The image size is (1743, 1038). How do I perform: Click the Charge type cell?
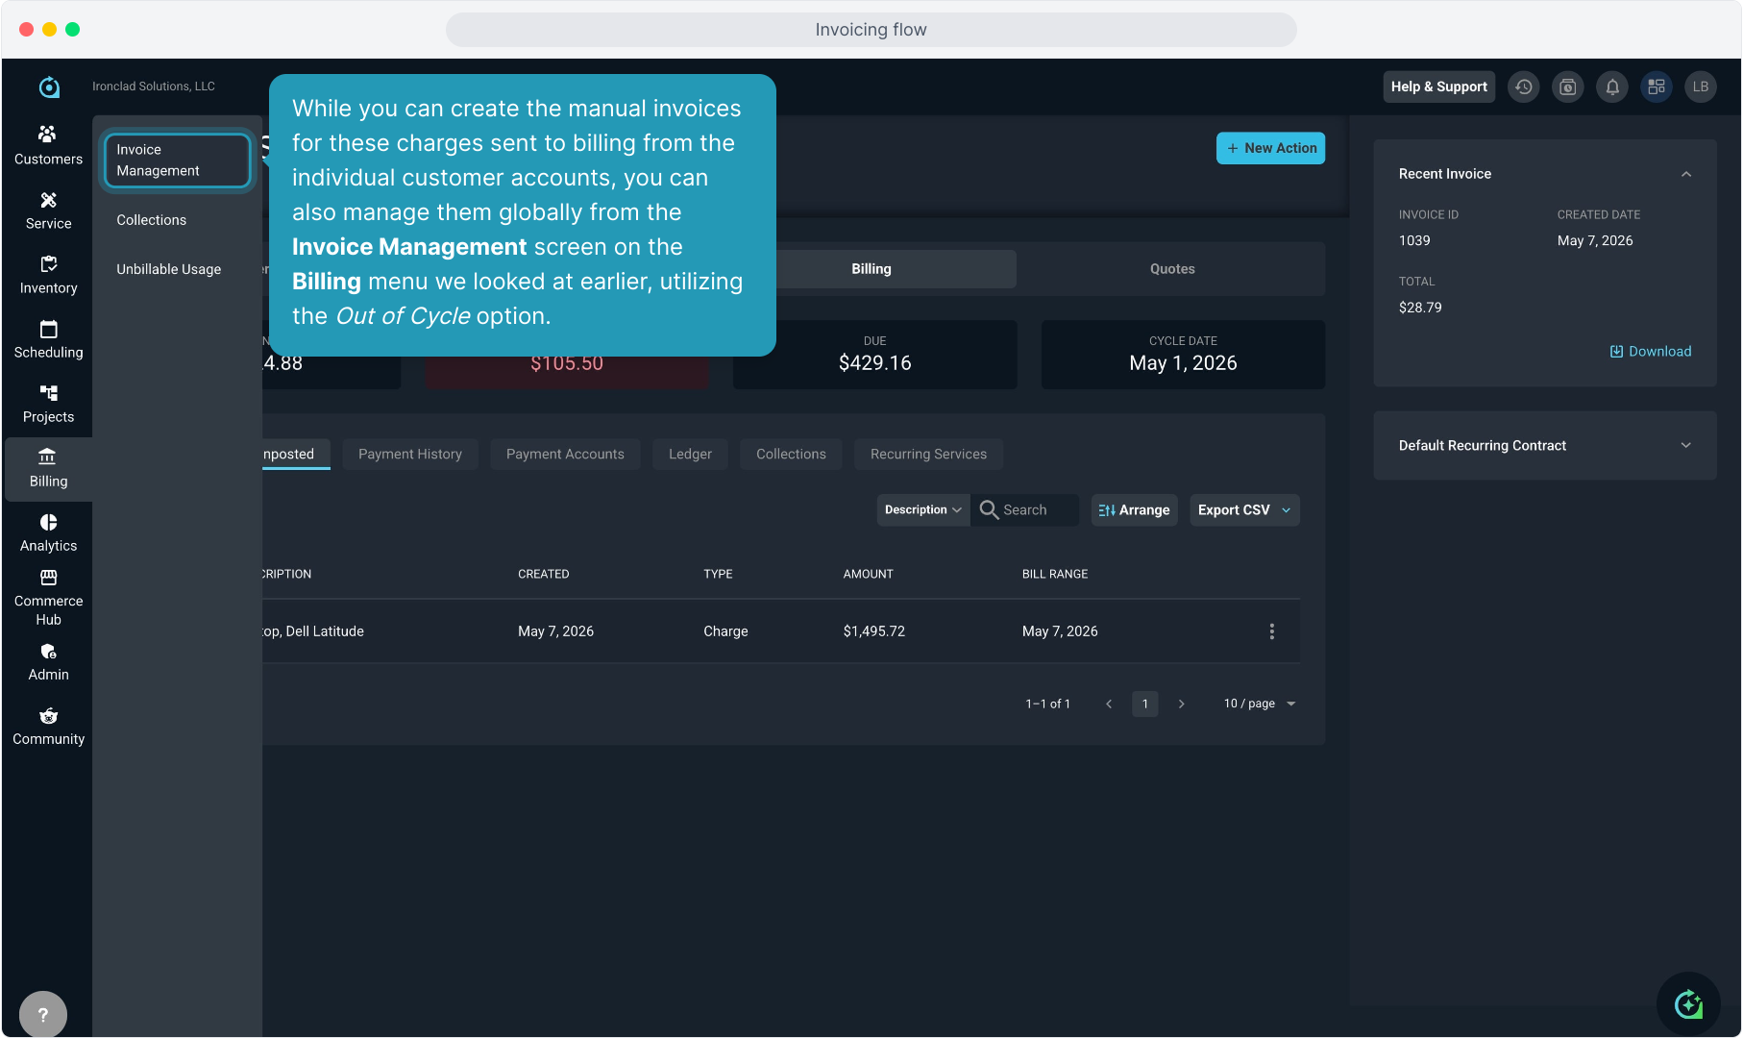[725, 631]
